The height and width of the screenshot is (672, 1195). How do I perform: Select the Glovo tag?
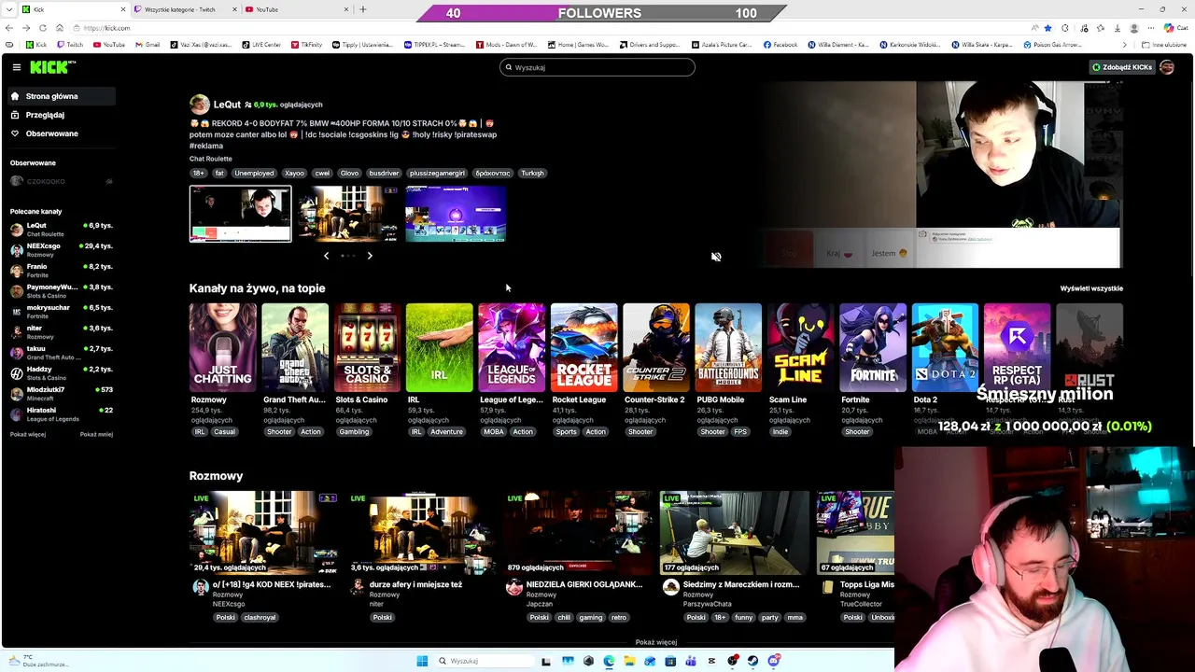click(x=349, y=173)
